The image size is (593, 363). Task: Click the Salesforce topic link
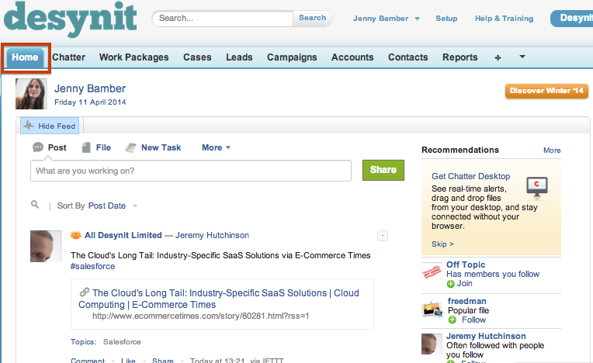point(122,342)
